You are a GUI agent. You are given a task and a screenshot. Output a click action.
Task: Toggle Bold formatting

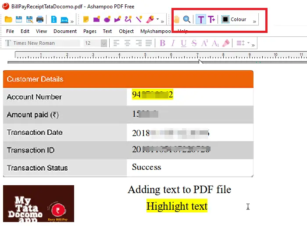(x=163, y=43)
